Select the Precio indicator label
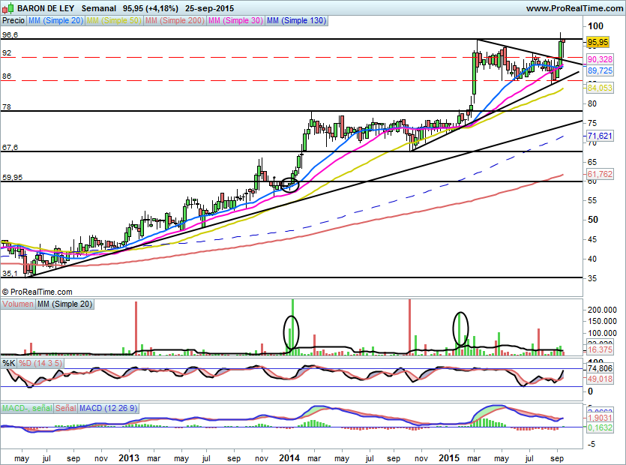 pos(13,20)
